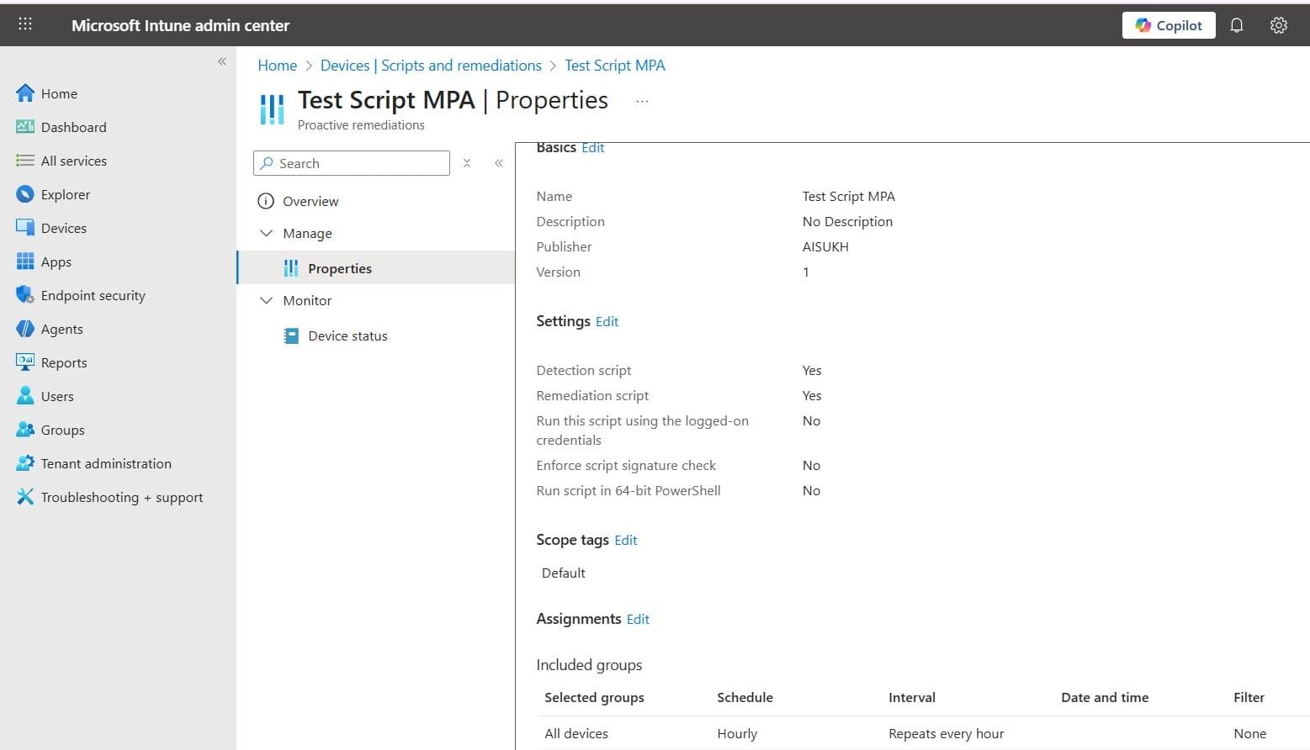Edit the Settings section
1310x750 pixels.
(607, 321)
